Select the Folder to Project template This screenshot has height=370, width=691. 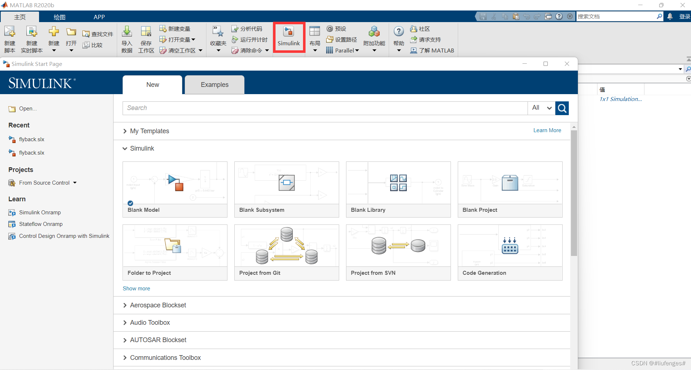(x=175, y=252)
